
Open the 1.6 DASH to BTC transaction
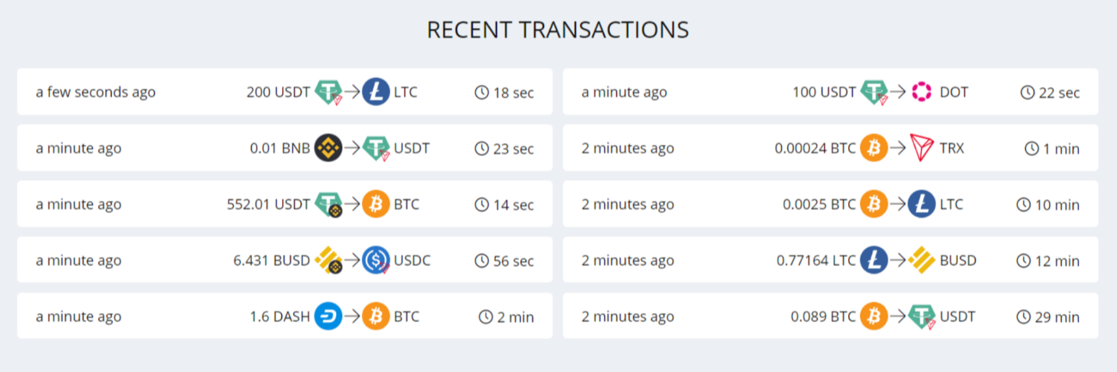[x=285, y=316]
